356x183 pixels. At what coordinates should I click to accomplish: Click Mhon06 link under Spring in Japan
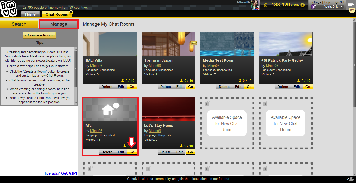tap(155, 66)
